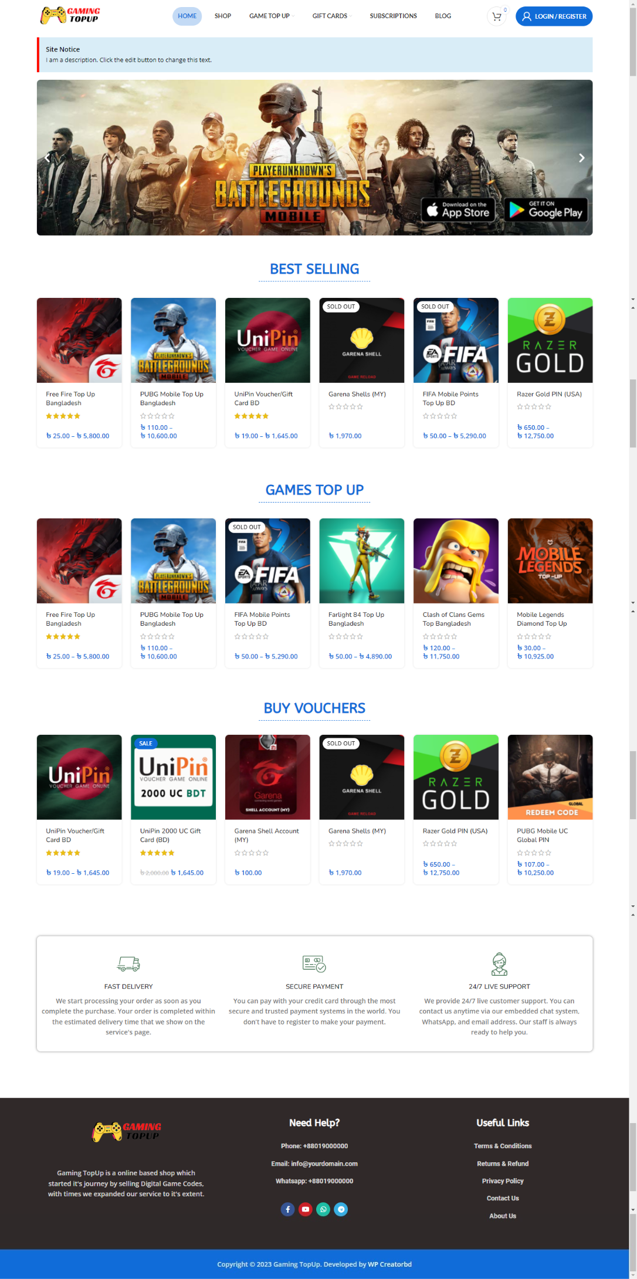This screenshot has width=637, height=1279.
Task: Click the Login / Register button
Action: (554, 16)
